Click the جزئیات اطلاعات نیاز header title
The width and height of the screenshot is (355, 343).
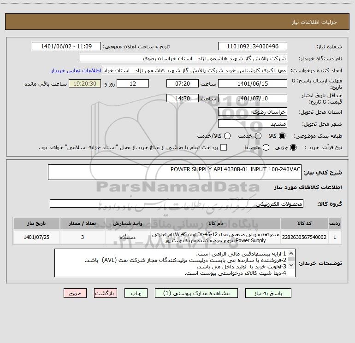point(314,22)
